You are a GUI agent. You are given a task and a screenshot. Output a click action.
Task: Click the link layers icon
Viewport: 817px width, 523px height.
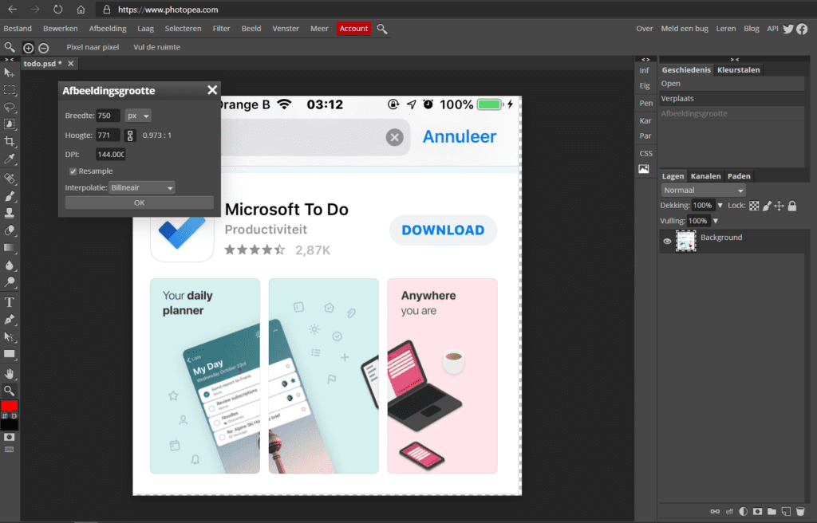[715, 512]
